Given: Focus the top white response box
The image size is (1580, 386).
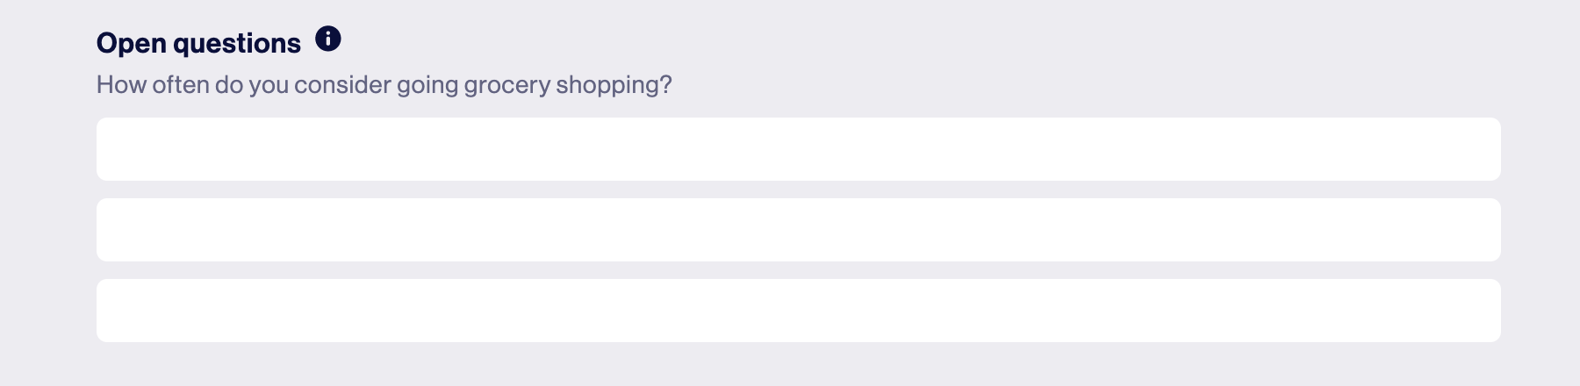Looking at the screenshot, I should click(x=798, y=149).
